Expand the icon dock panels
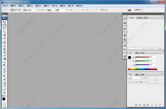 tap(126, 14)
